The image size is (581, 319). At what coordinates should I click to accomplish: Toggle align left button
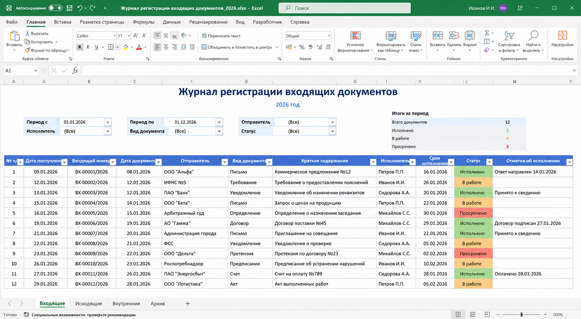[157, 47]
